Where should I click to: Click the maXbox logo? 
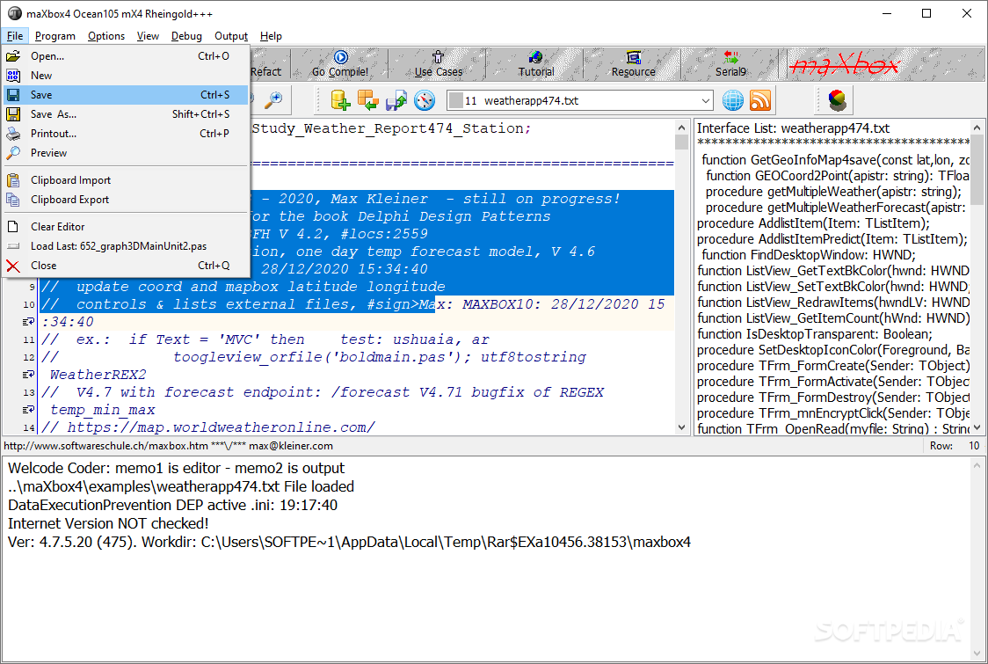844,63
